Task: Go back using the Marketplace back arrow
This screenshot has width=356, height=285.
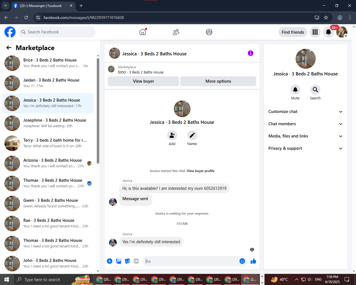Action: [9, 48]
